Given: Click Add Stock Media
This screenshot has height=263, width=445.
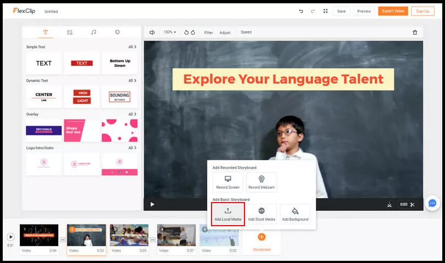Looking at the screenshot, I should 262,214.
